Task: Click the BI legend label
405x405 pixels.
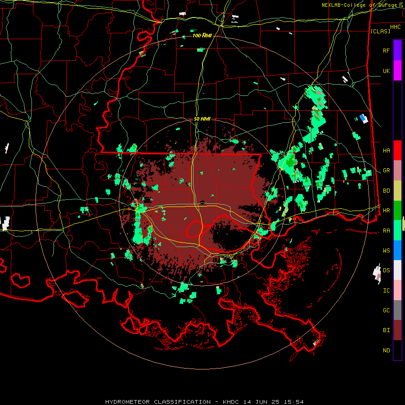Action: pyautogui.click(x=387, y=330)
